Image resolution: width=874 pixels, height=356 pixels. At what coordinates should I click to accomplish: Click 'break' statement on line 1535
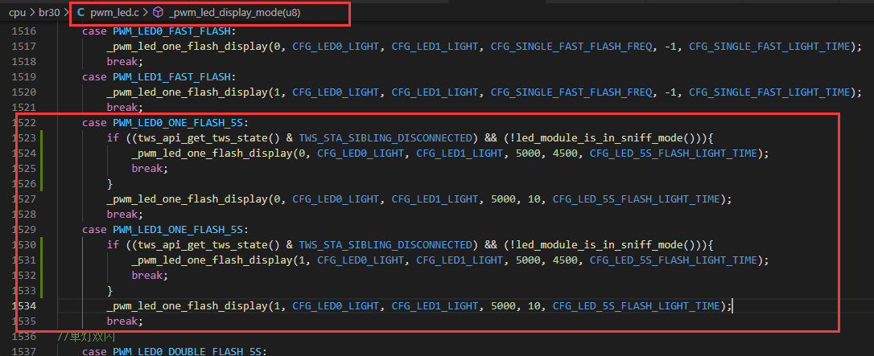coord(122,321)
